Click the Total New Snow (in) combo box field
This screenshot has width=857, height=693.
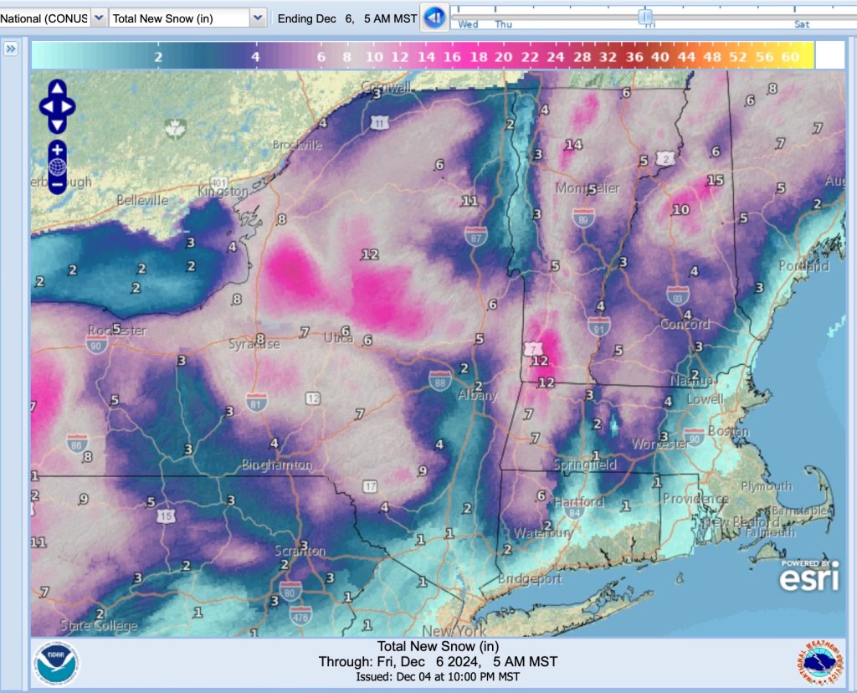point(178,18)
